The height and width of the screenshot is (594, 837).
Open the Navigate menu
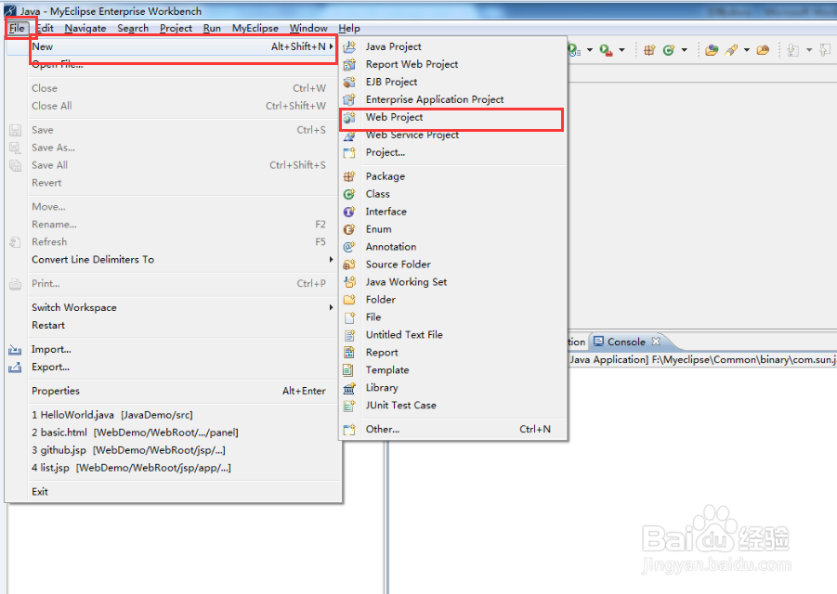pos(85,28)
